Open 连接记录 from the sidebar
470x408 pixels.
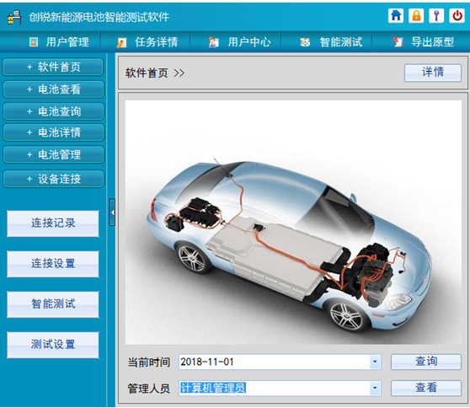(x=53, y=223)
